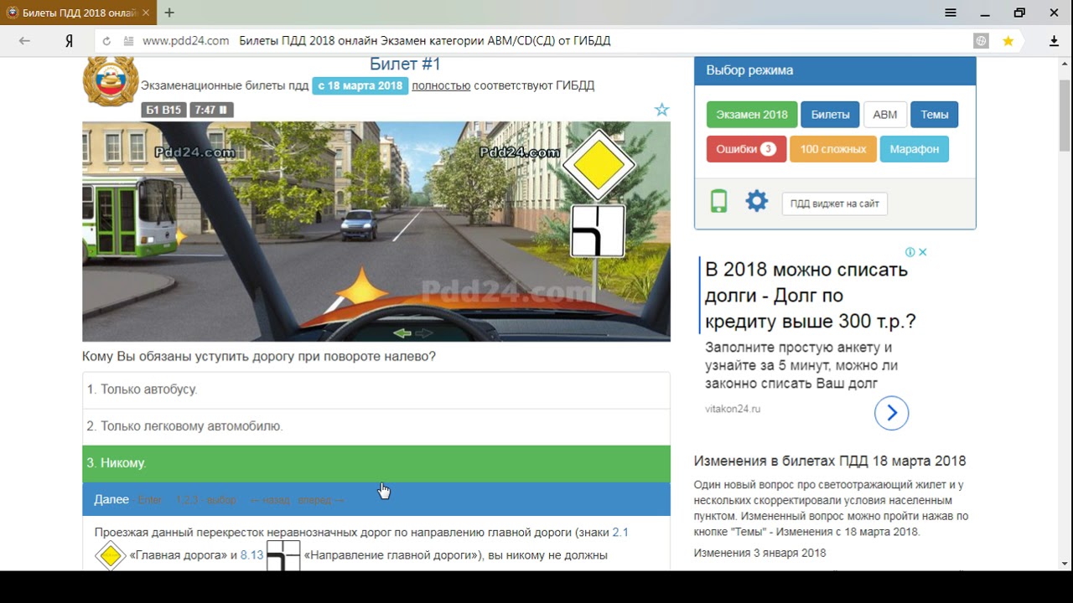Click the 'Изменения 3 января 2018' text

pyautogui.click(x=759, y=553)
